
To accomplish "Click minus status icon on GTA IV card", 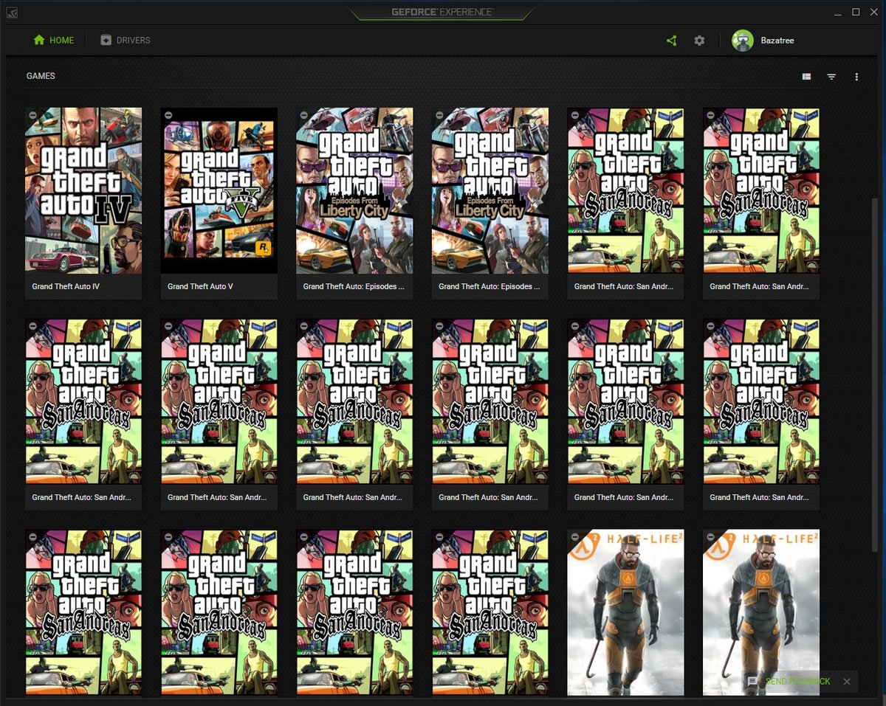I will [32, 115].
